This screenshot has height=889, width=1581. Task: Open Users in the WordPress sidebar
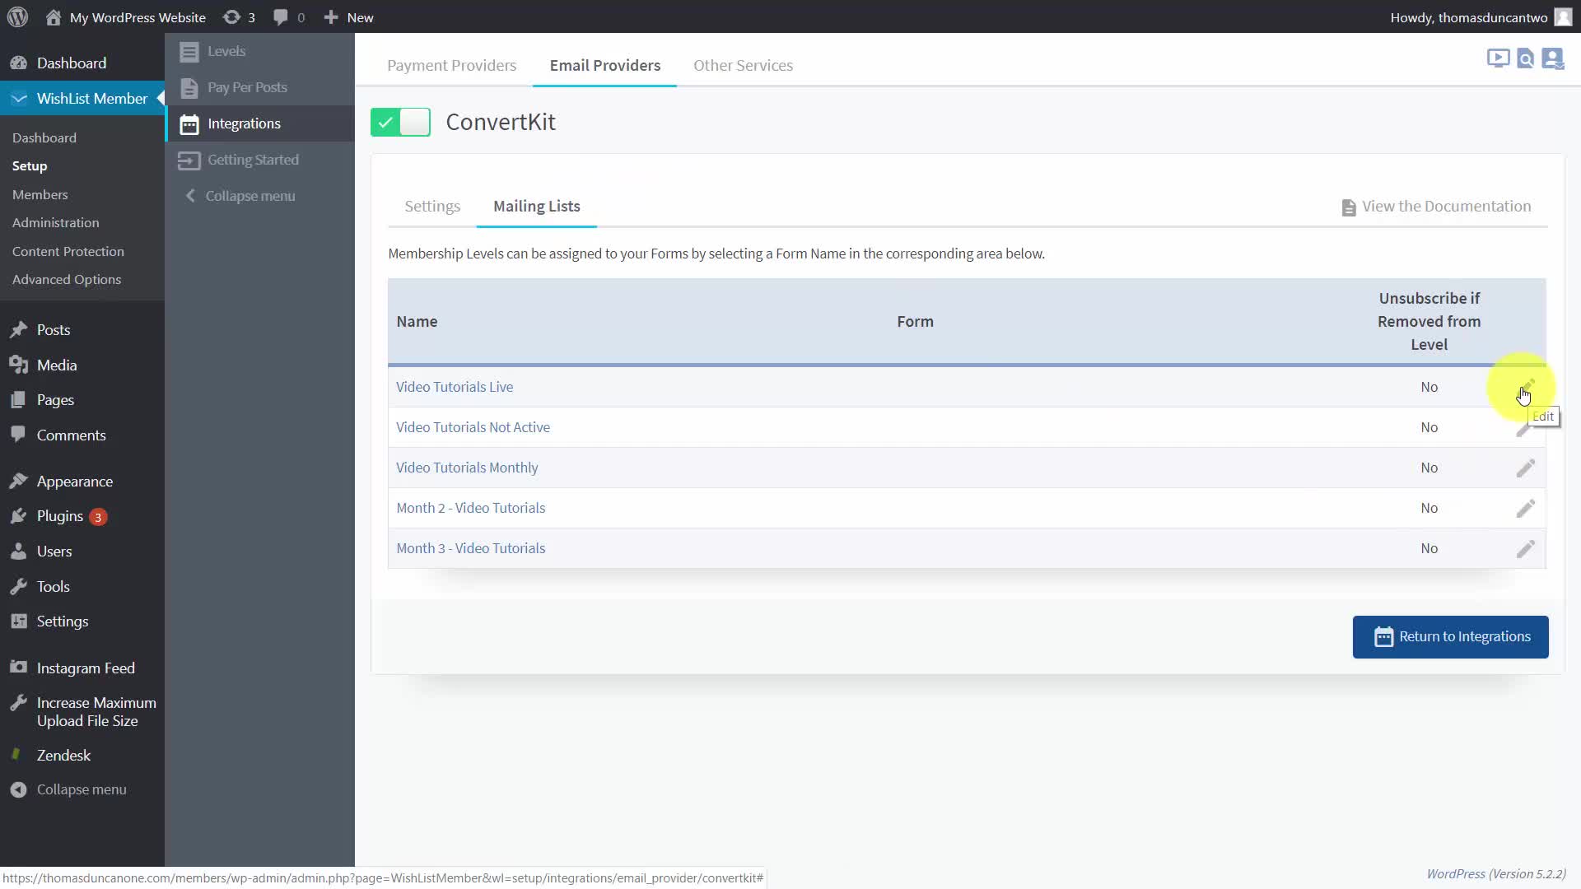pos(54,552)
